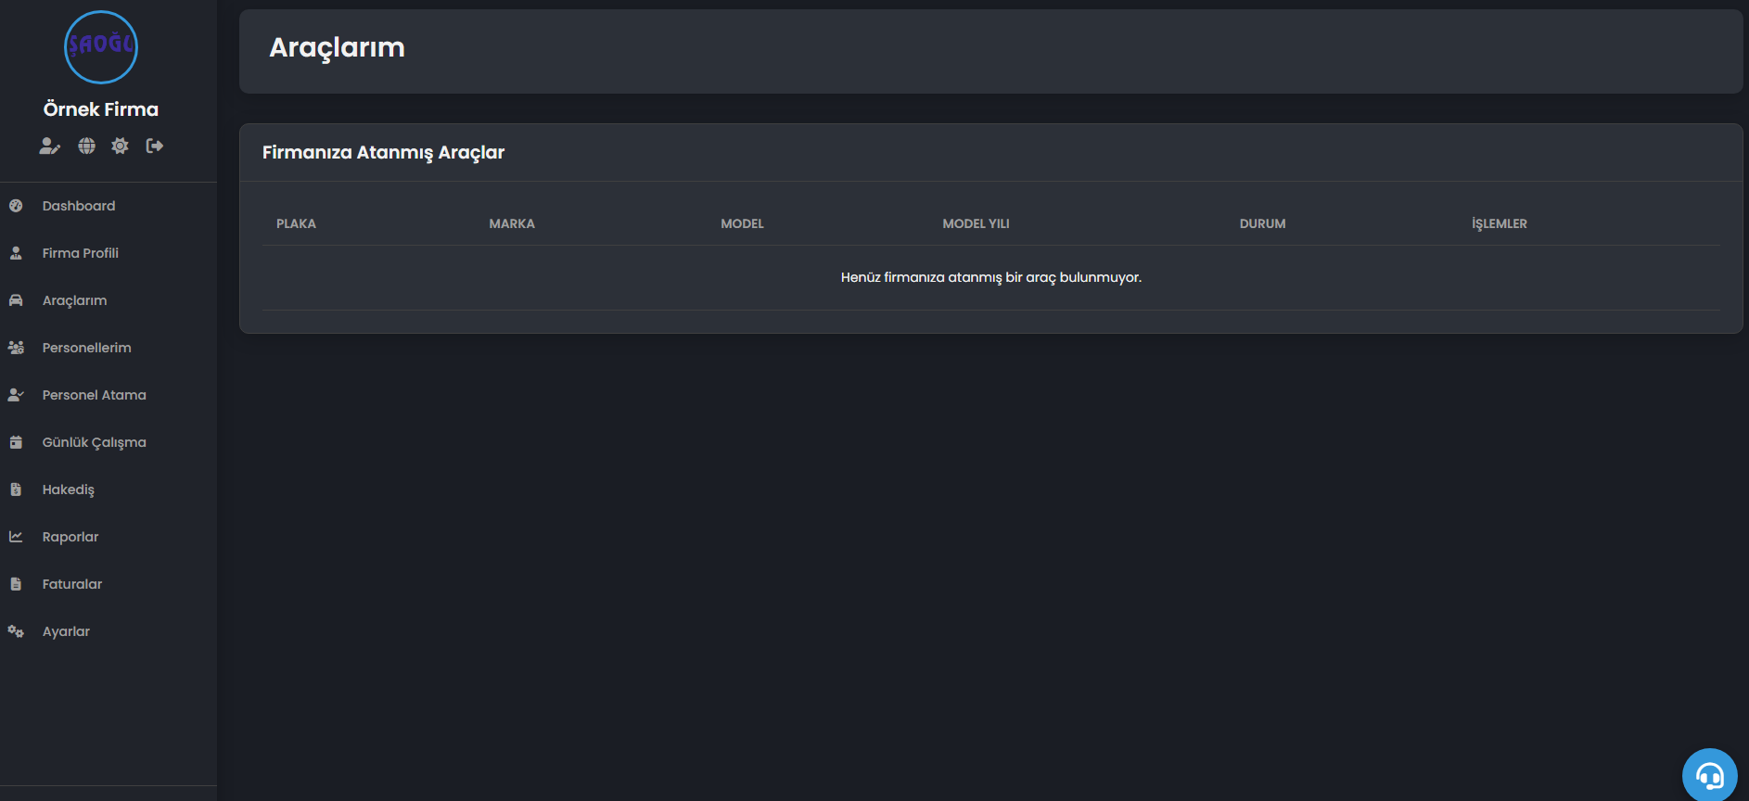The width and height of the screenshot is (1749, 801).
Task: Click the Firma Profili person icon
Action: [16, 253]
